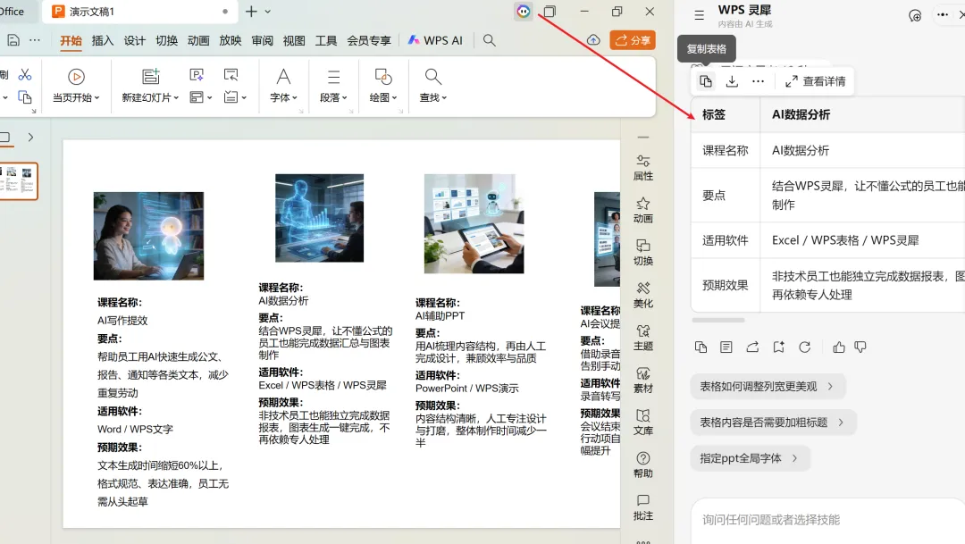Image resolution: width=965 pixels, height=544 pixels.
Task: Open the WPS AI tab
Action: coord(434,40)
